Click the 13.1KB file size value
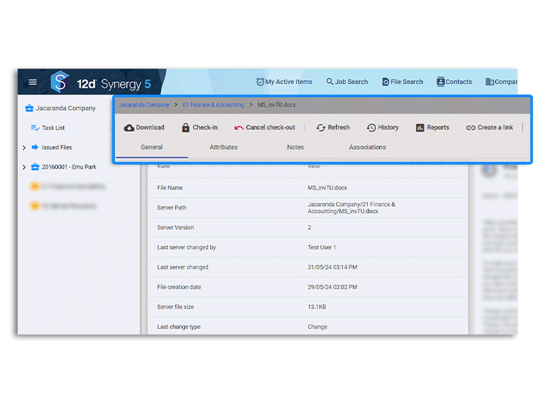The height and width of the screenshot is (408, 544). point(317,307)
